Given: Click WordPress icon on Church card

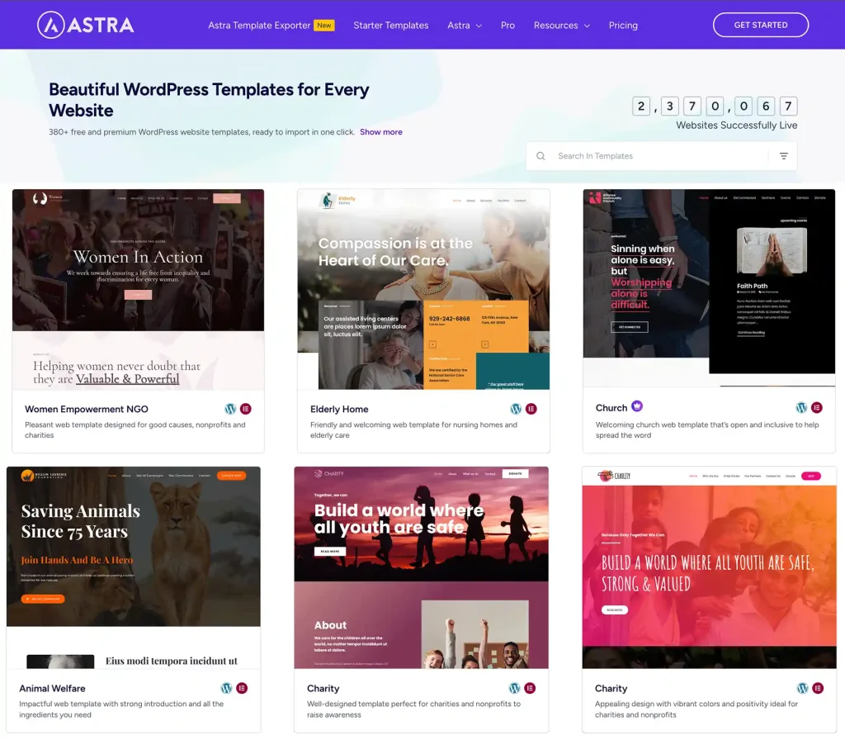Looking at the screenshot, I should pyautogui.click(x=801, y=408).
